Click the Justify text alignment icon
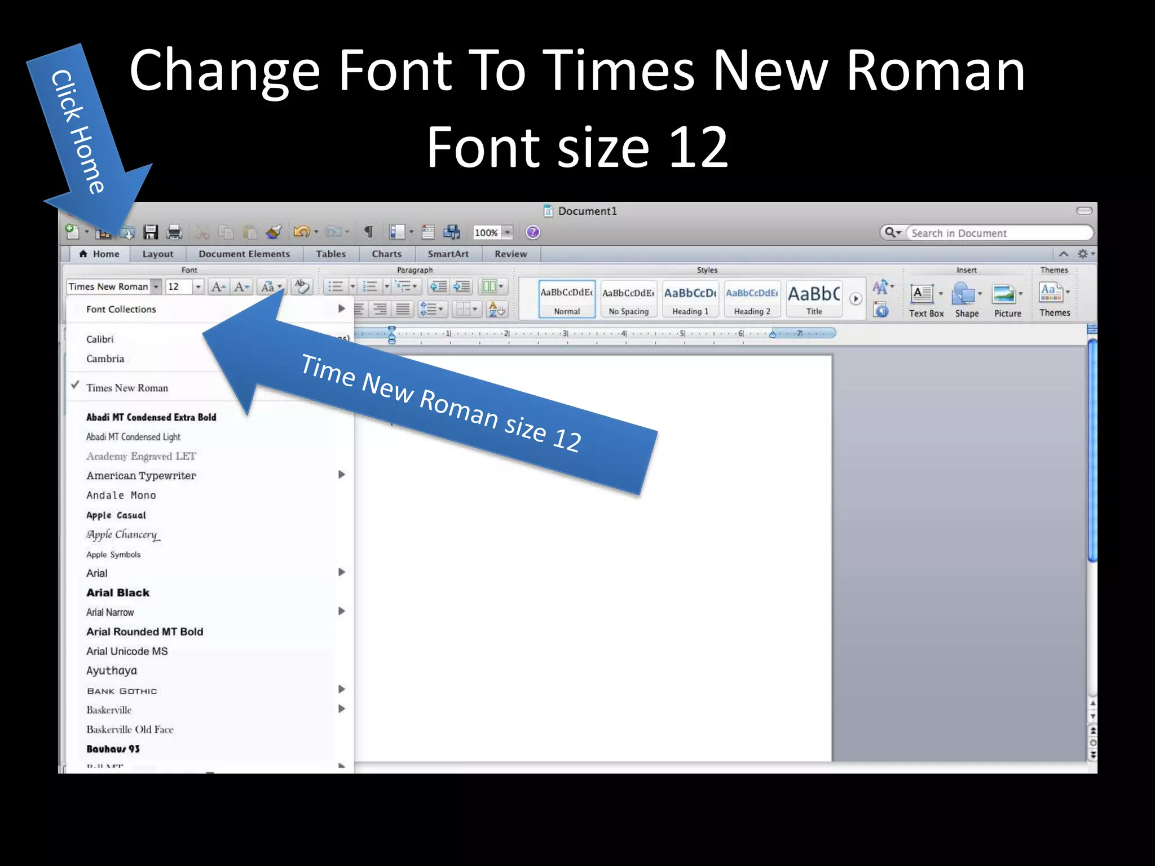 [x=403, y=309]
